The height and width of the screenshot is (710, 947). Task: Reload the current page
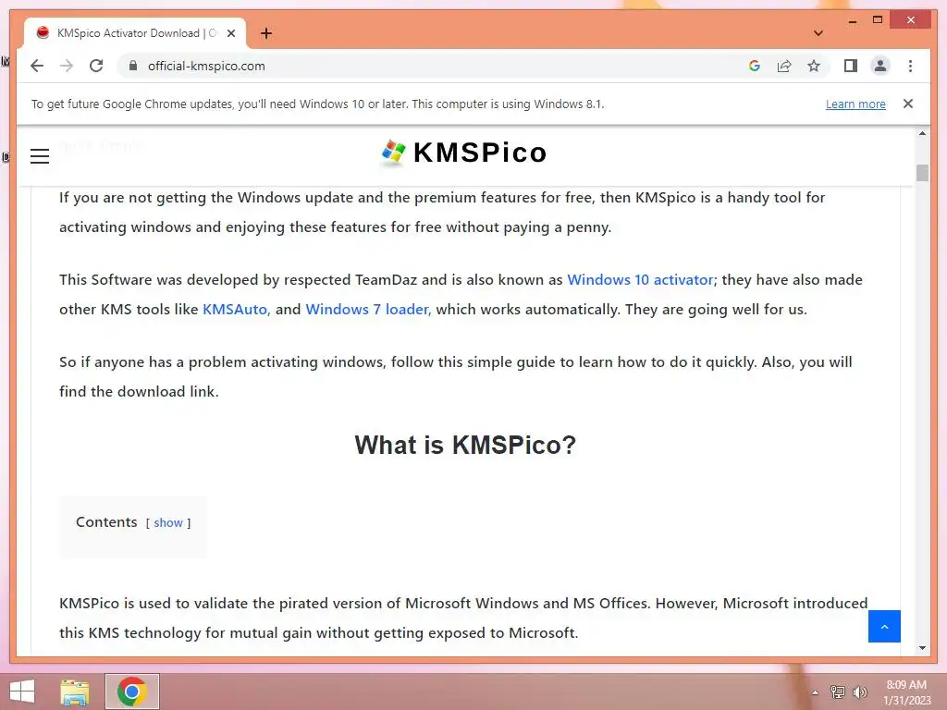pos(96,66)
